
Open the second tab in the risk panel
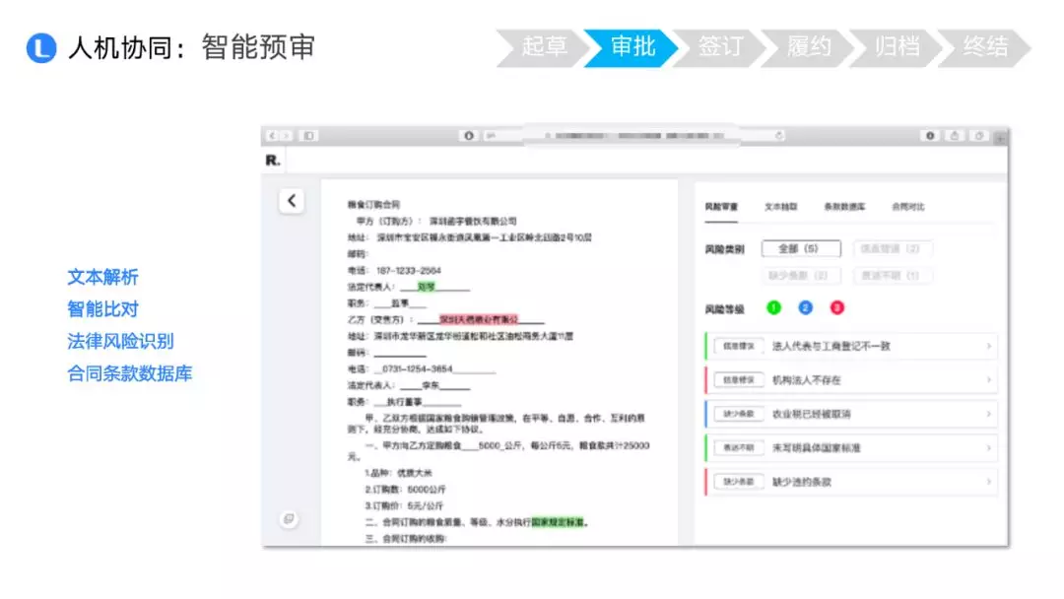(781, 207)
